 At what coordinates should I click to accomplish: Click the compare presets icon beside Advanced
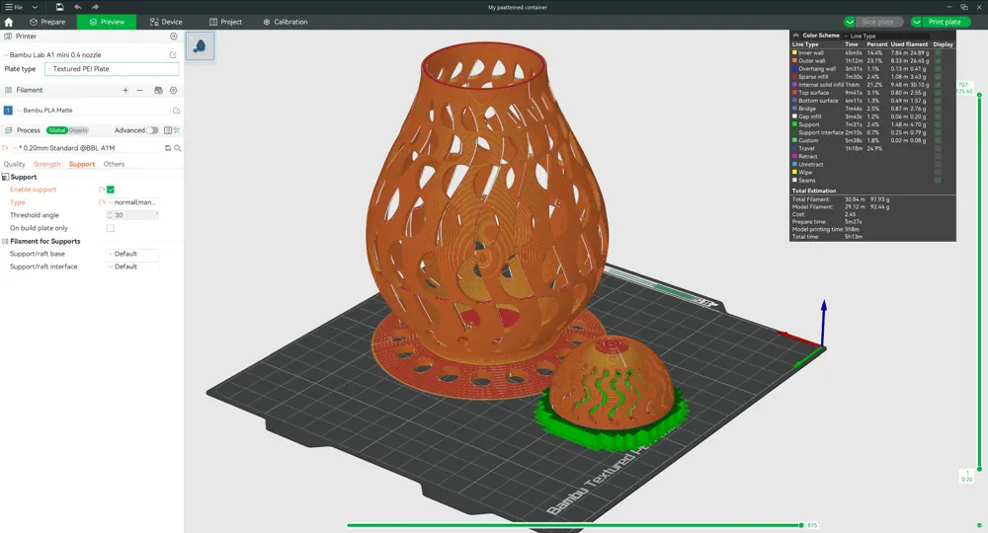tap(177, 130)
